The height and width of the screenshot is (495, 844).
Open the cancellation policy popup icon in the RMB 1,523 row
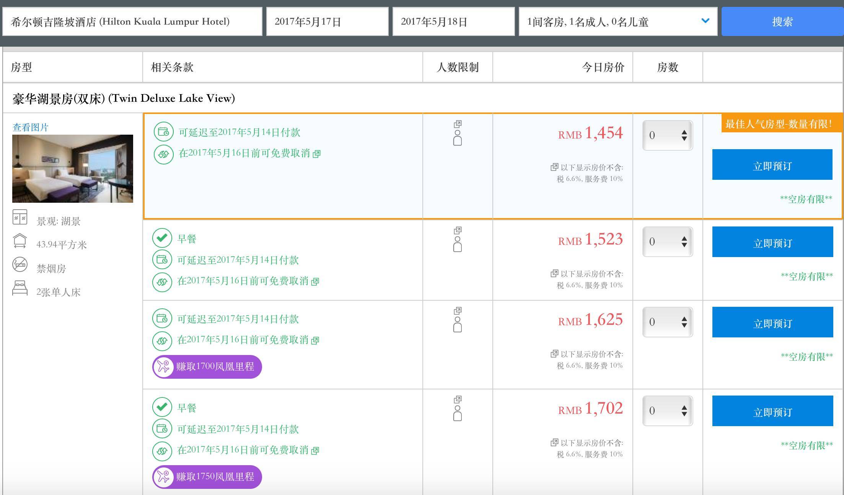click(315, 282)
